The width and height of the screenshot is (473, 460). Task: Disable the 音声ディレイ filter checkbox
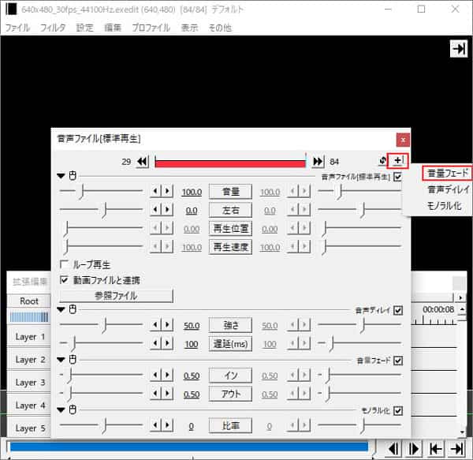(398, 310)
